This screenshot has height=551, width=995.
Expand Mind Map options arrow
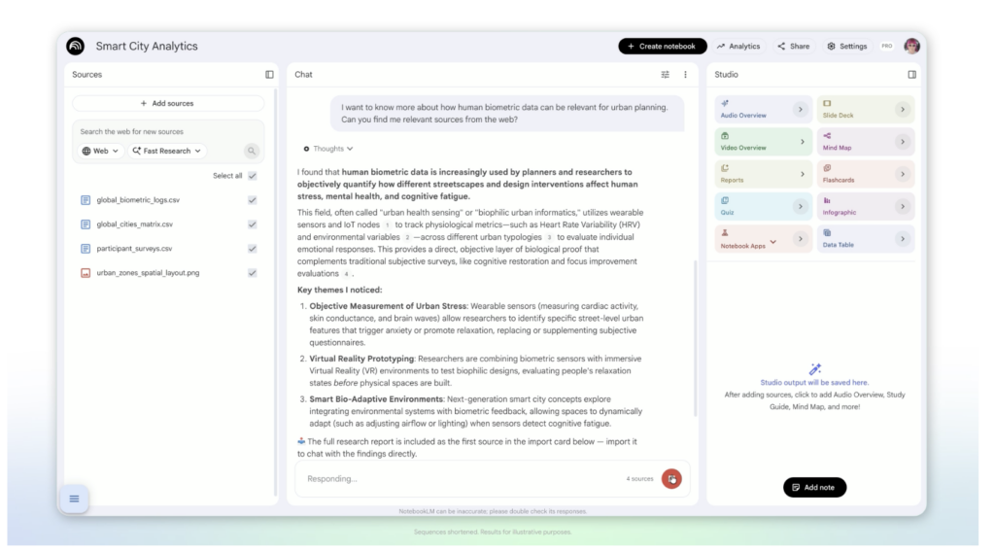click(903, 142)
